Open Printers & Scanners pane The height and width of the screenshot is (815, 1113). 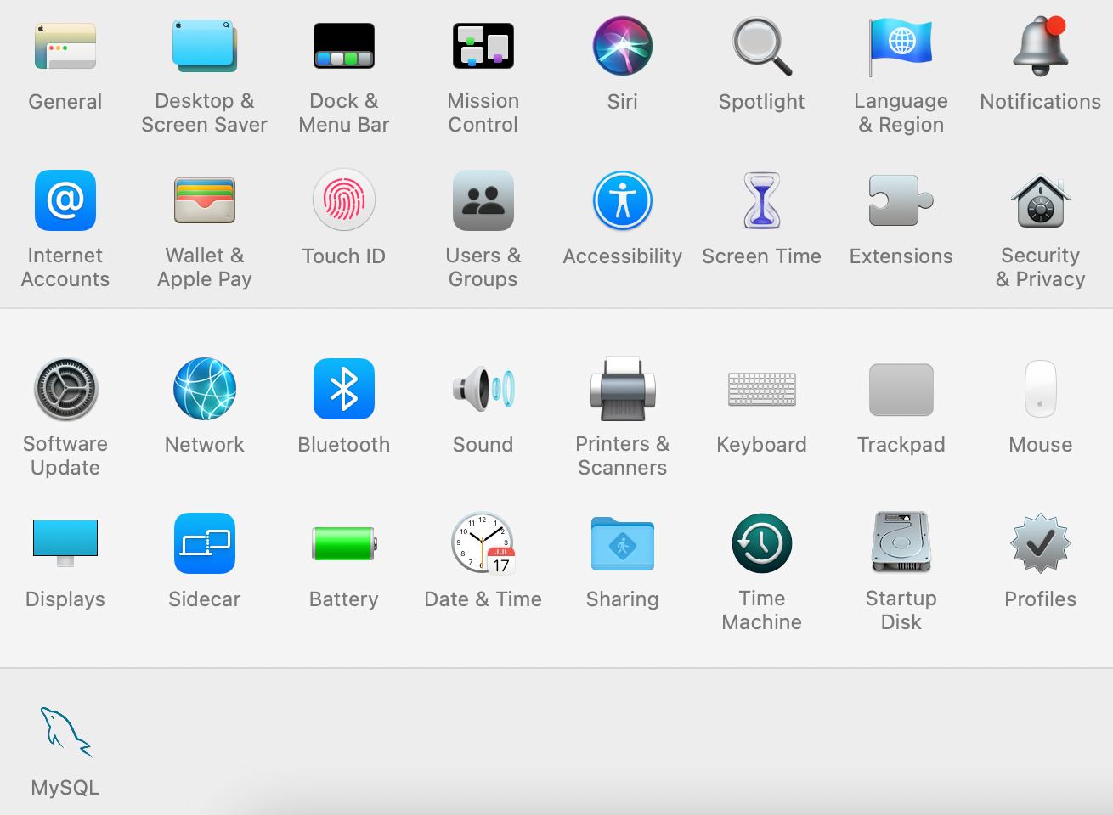[623, 390]
